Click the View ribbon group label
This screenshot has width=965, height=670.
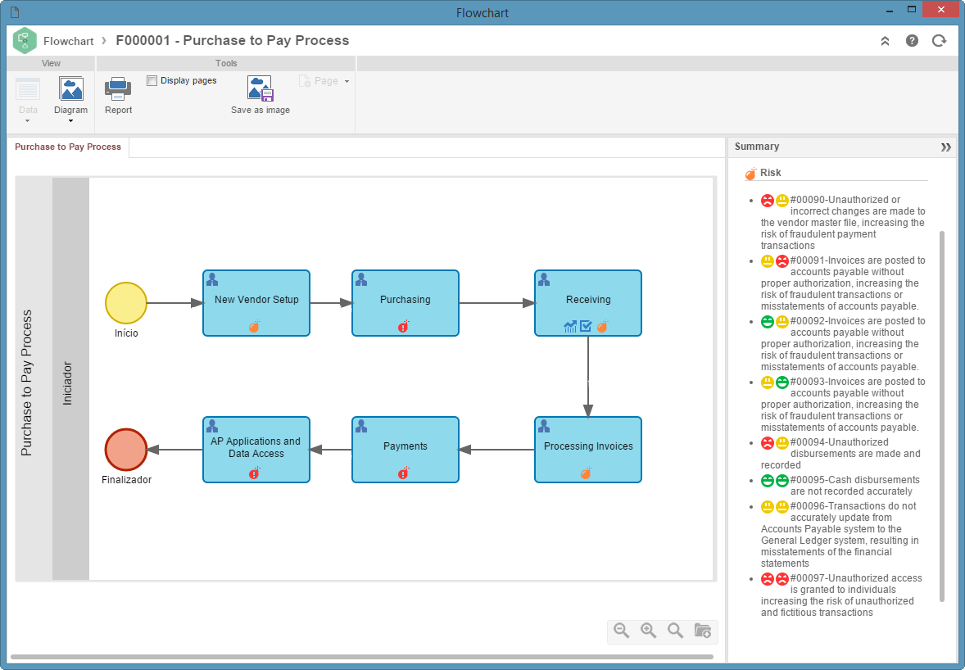[x=51, y=63]
